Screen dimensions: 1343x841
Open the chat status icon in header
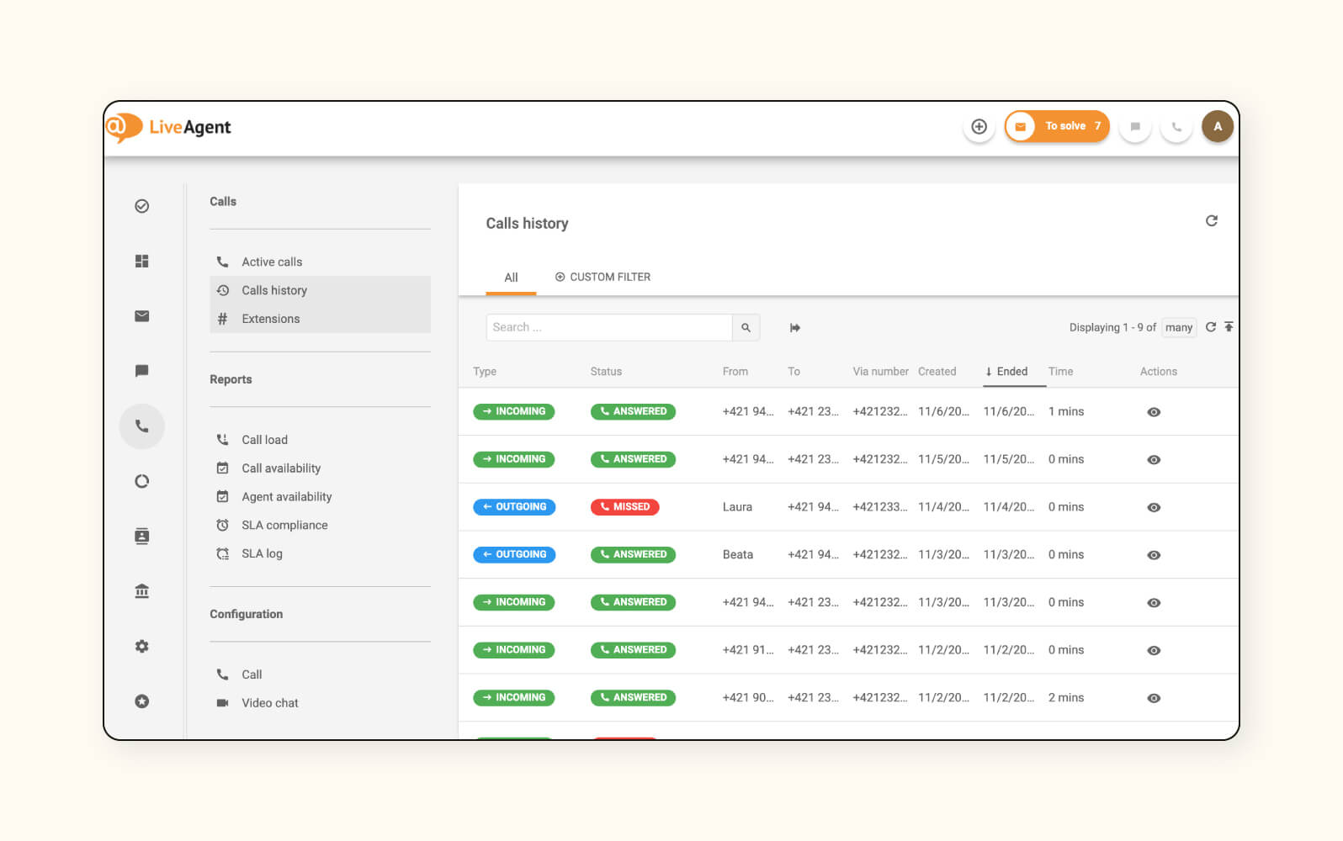[x=1135, y=127]
